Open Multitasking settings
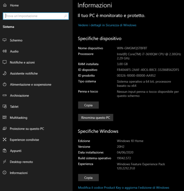Screen dimensions: 184x191 tap(19, 118)
